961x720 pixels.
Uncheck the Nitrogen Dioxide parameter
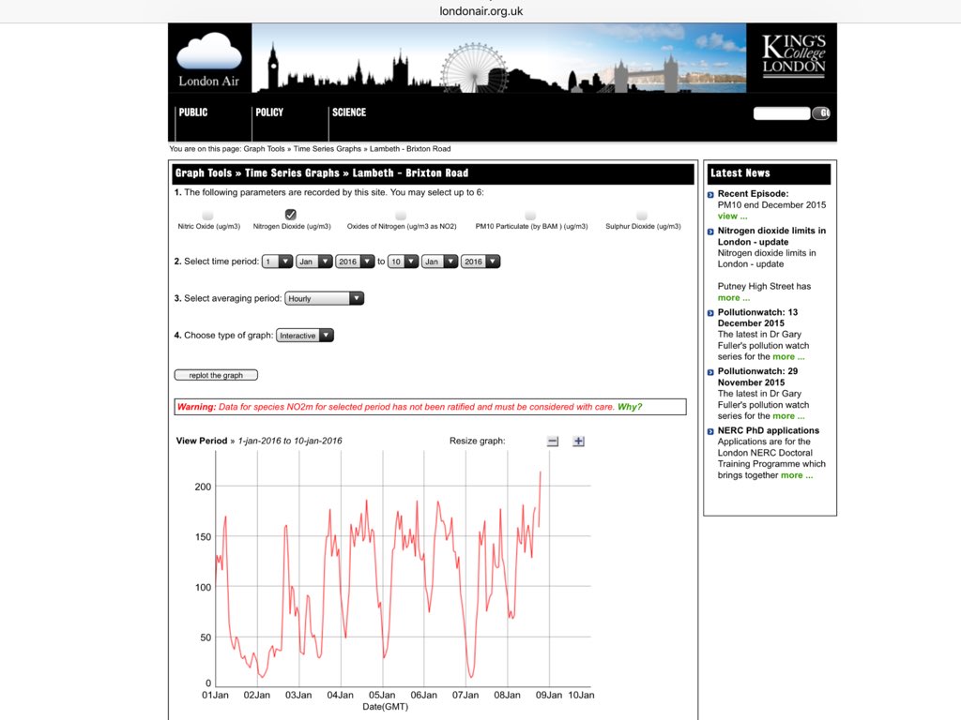[x=290, y=215]
